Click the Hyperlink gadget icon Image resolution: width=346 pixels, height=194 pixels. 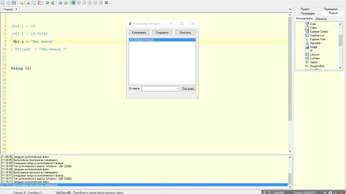pyautogui.click(x=307, y=43)
